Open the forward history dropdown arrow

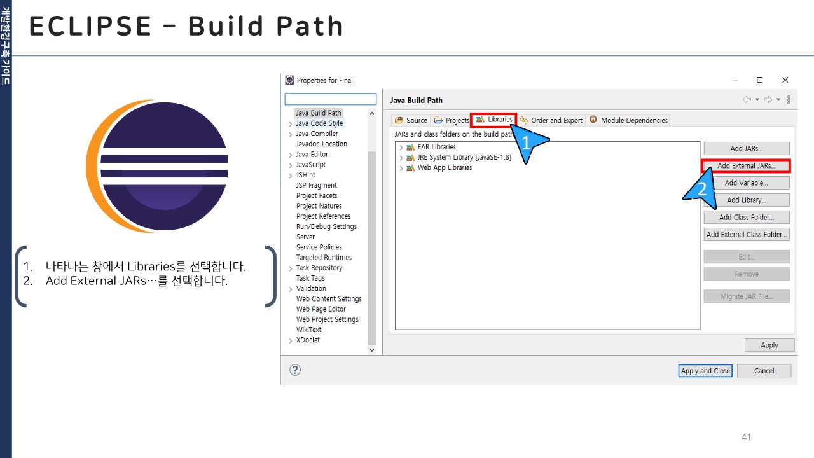point(778,100)
